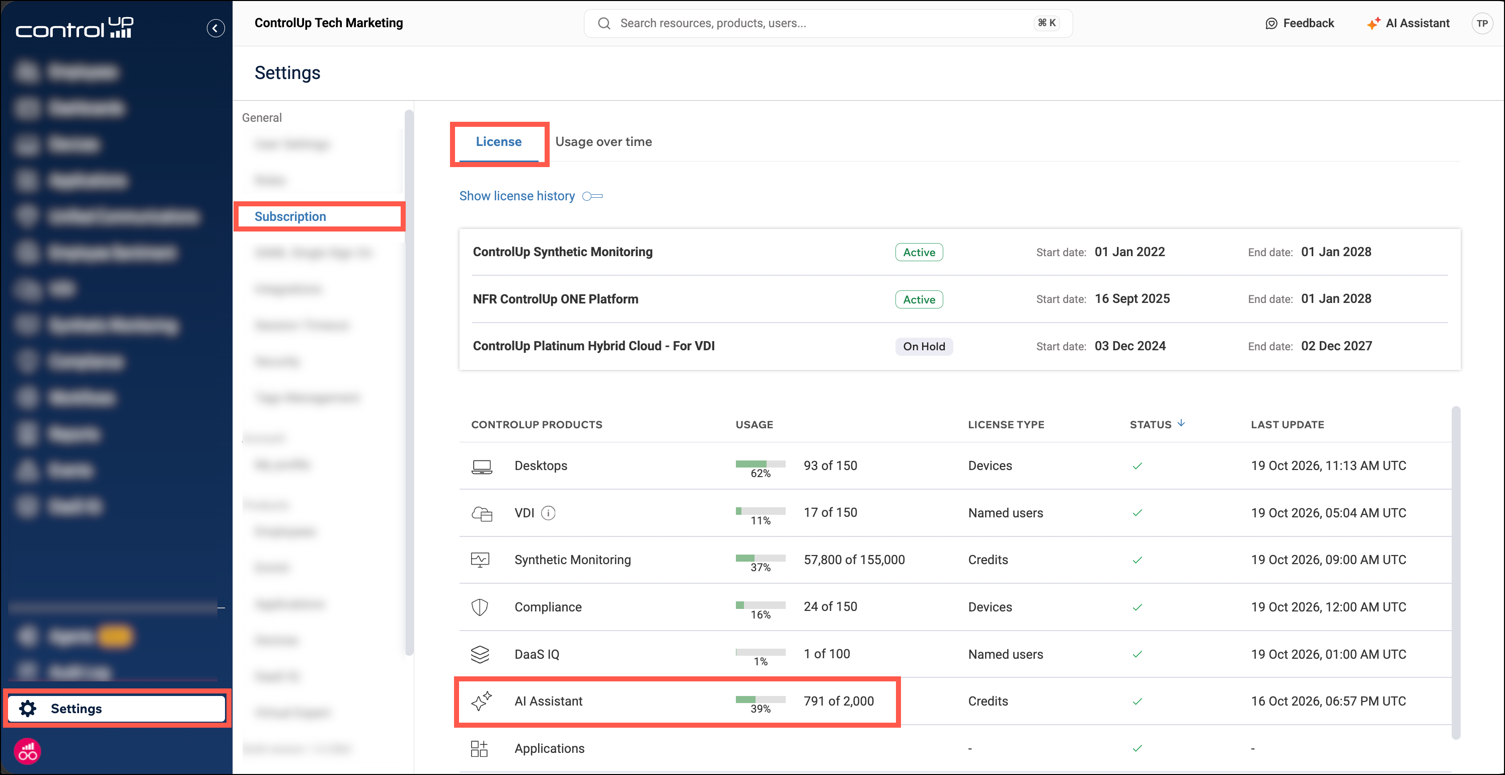
Task: Click the Settings gear icon in sidebar
Action: click(x=28, y=709)
